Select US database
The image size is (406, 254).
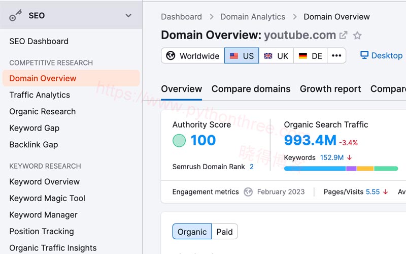coord(242,55)
